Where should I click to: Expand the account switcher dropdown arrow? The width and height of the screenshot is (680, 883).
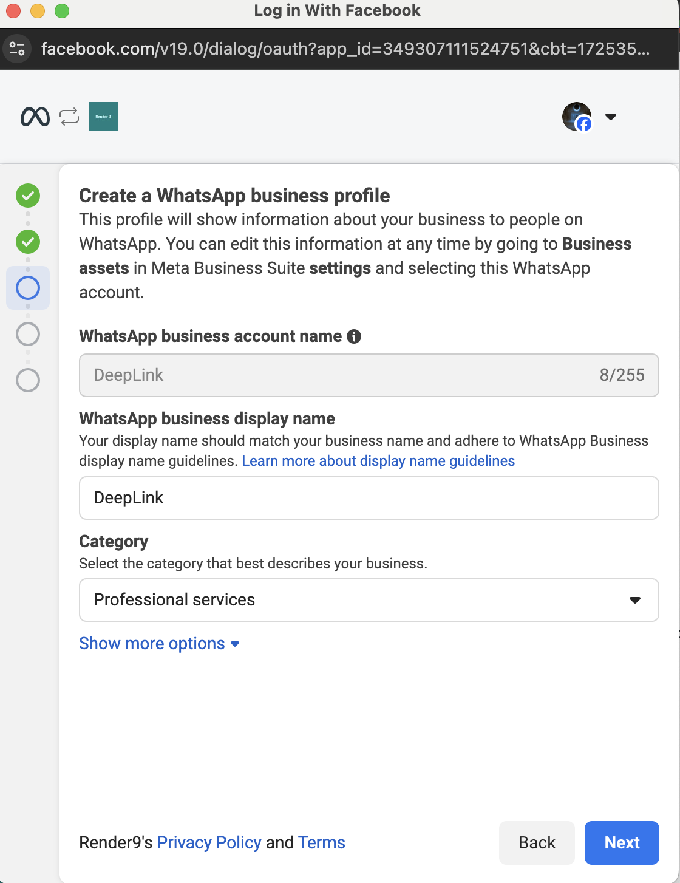point(611,117)
